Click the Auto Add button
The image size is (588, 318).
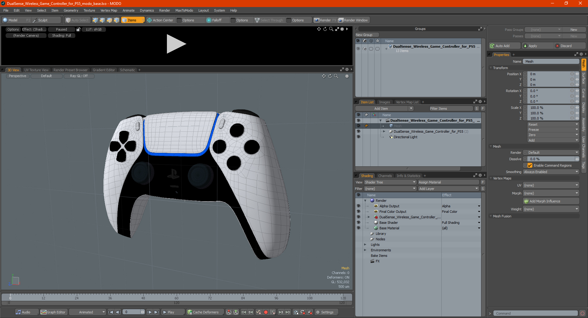504,46
